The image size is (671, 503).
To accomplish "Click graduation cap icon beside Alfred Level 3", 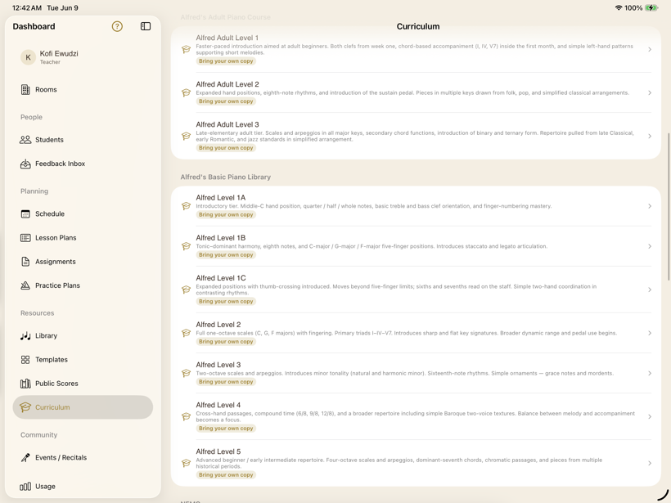I will [186, 374].
